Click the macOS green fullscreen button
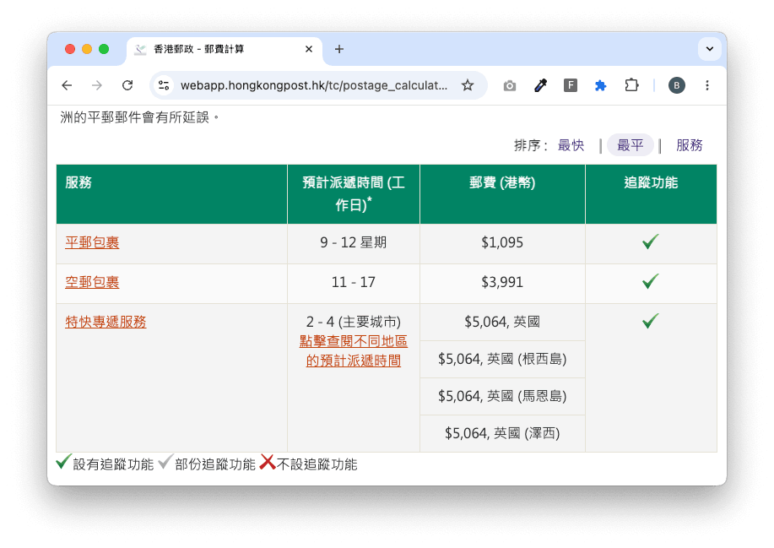 click(104, 49)
